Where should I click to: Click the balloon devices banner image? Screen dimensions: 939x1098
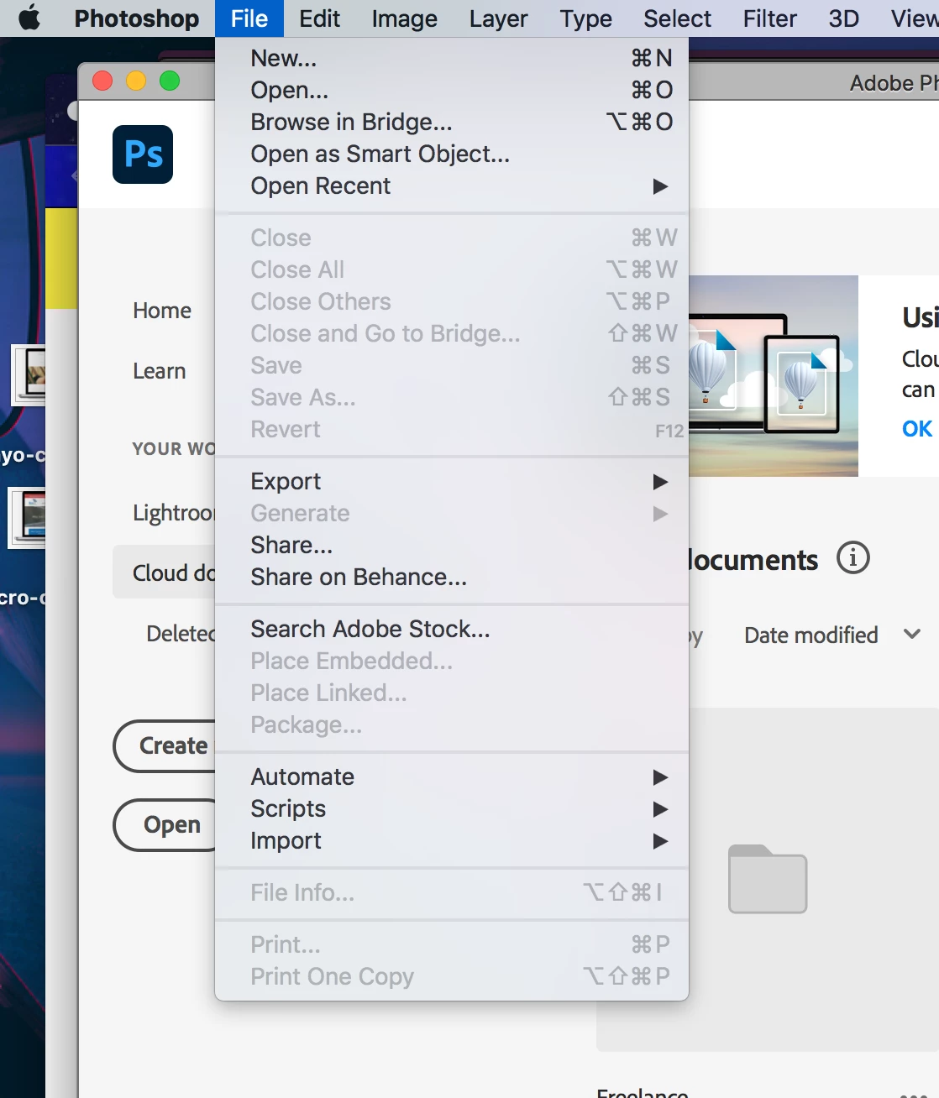click(774, 376)
